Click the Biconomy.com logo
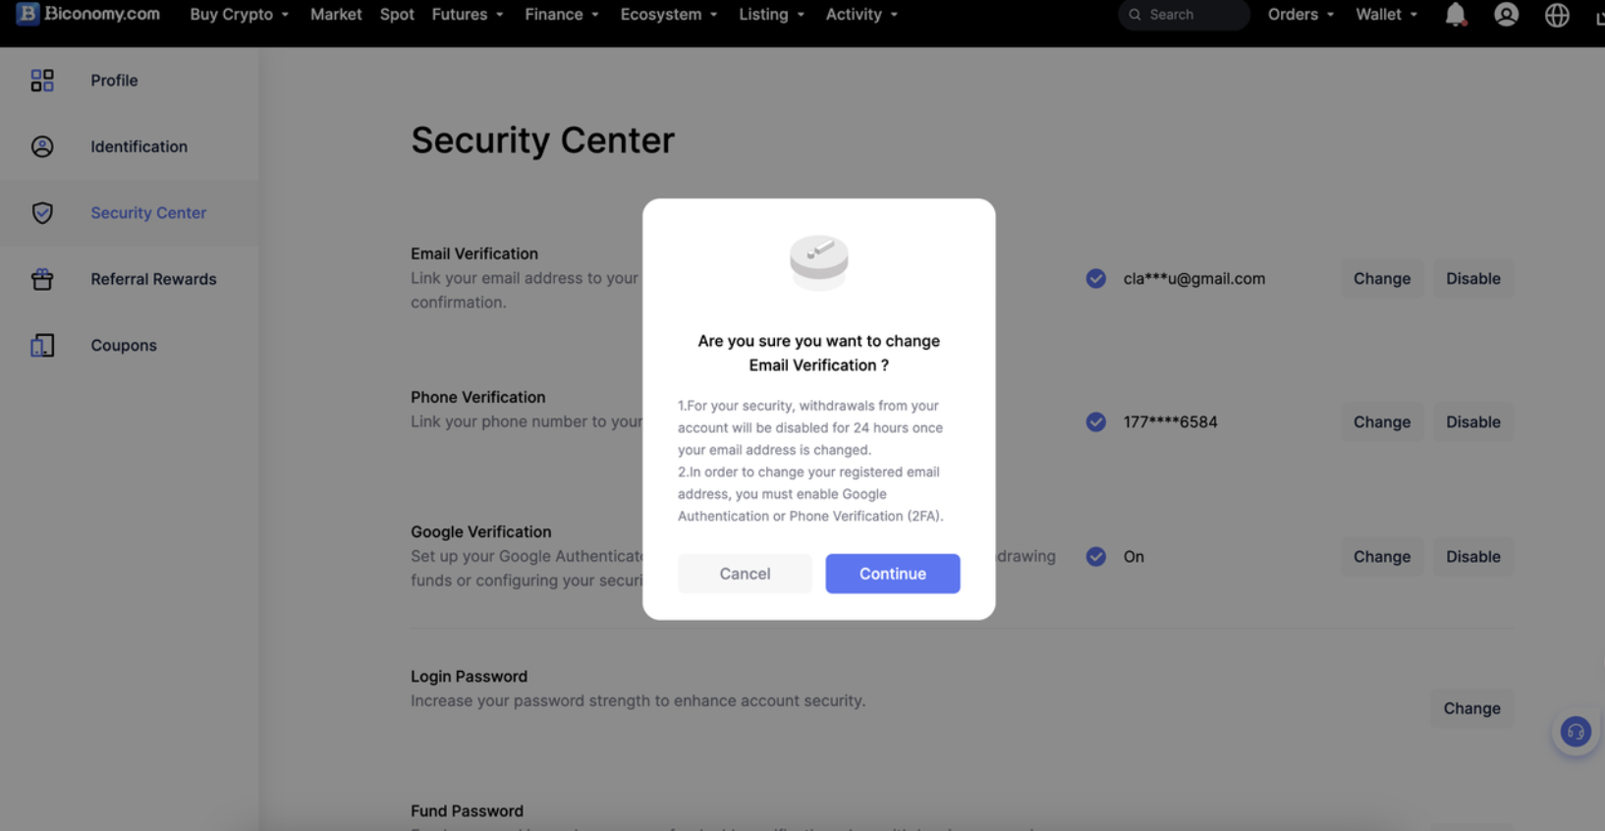The image size is (1605, 831). [87, 15]
